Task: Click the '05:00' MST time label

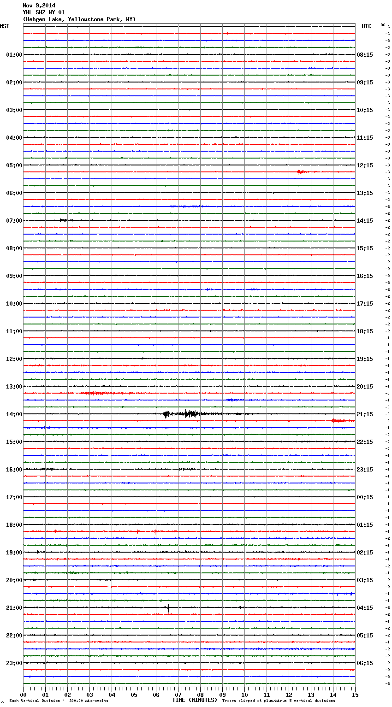Action: [x=14, y=165]
